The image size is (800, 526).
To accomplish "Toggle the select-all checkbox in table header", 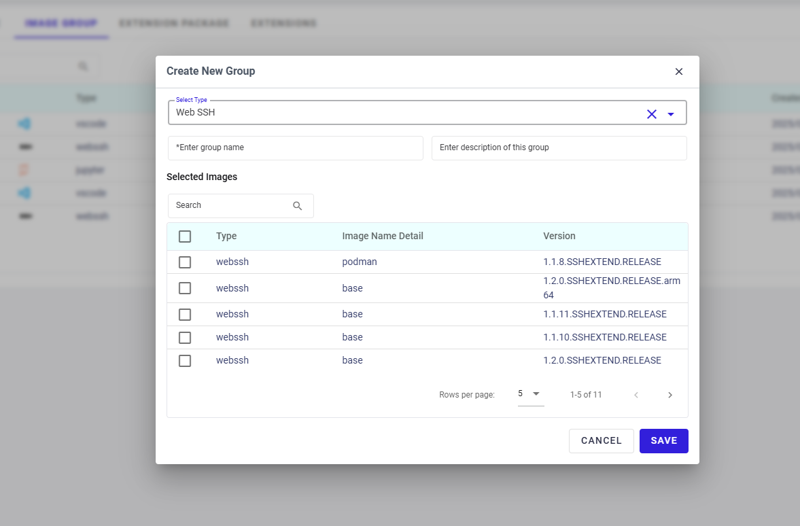I will [x=185, y=236].
